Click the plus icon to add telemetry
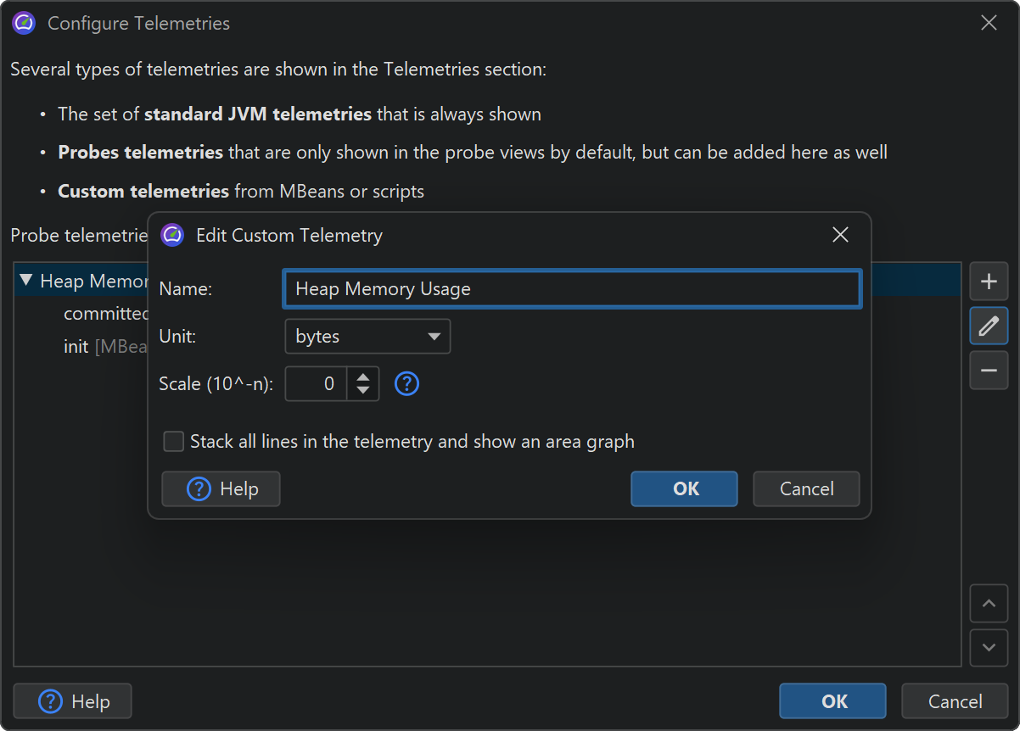This screenshot has width=1020, height=731. click(989, 282)
